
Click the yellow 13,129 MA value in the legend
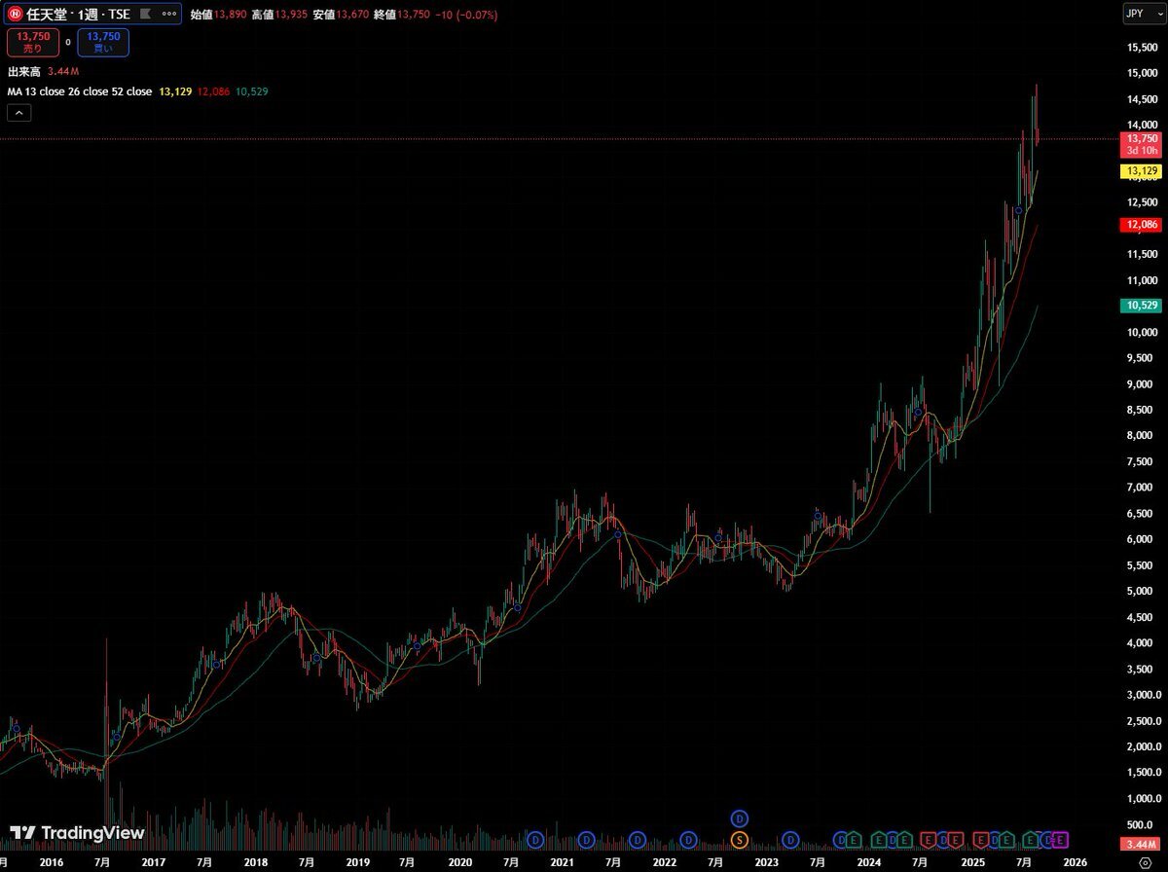[x=175, y=91]
